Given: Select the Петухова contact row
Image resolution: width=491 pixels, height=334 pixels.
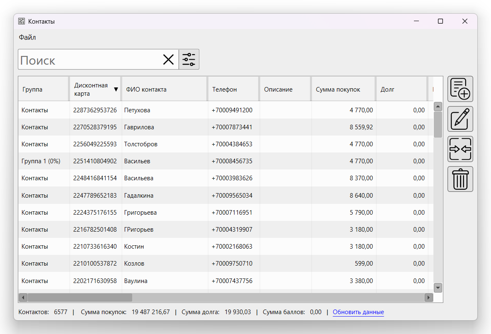Looking at the screenshot, I should pos(137,110).
